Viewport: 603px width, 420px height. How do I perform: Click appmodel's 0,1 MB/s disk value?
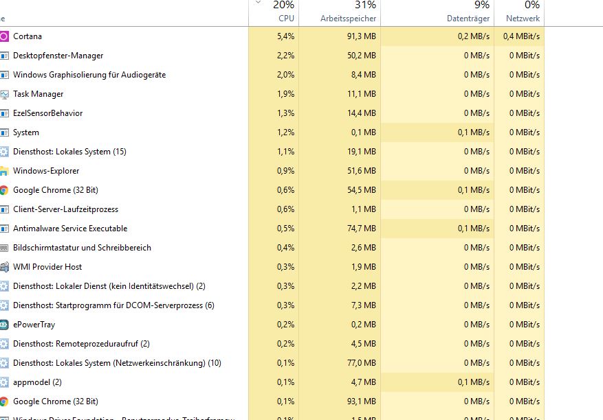click(474, 382)
